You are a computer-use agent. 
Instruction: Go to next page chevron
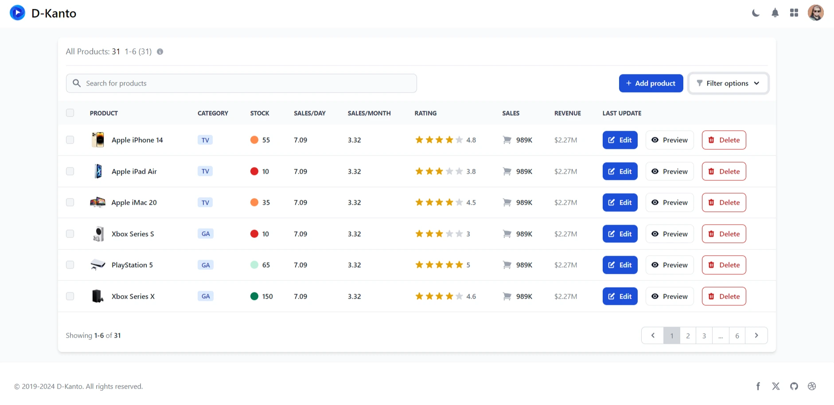pos(756,335)
